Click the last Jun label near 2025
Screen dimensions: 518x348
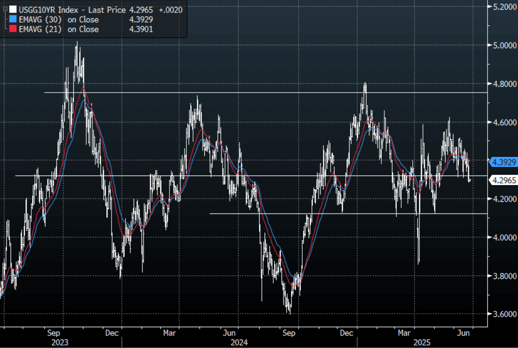[x=464, y=333]
